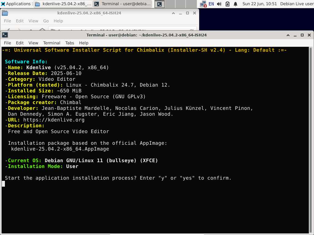This screenshot has width=314, height=235.
Task: Click 'Video Editor' category value
Action: tap(57, 79)
